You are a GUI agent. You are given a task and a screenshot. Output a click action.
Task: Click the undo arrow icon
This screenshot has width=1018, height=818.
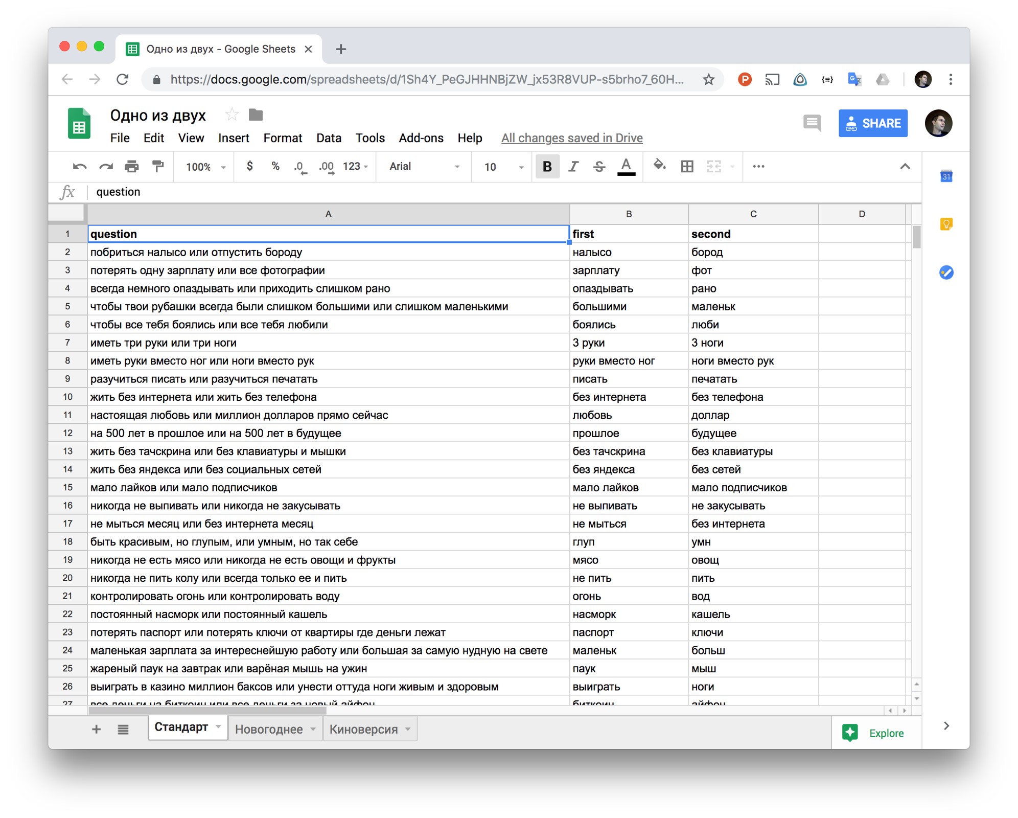point(80,166)
